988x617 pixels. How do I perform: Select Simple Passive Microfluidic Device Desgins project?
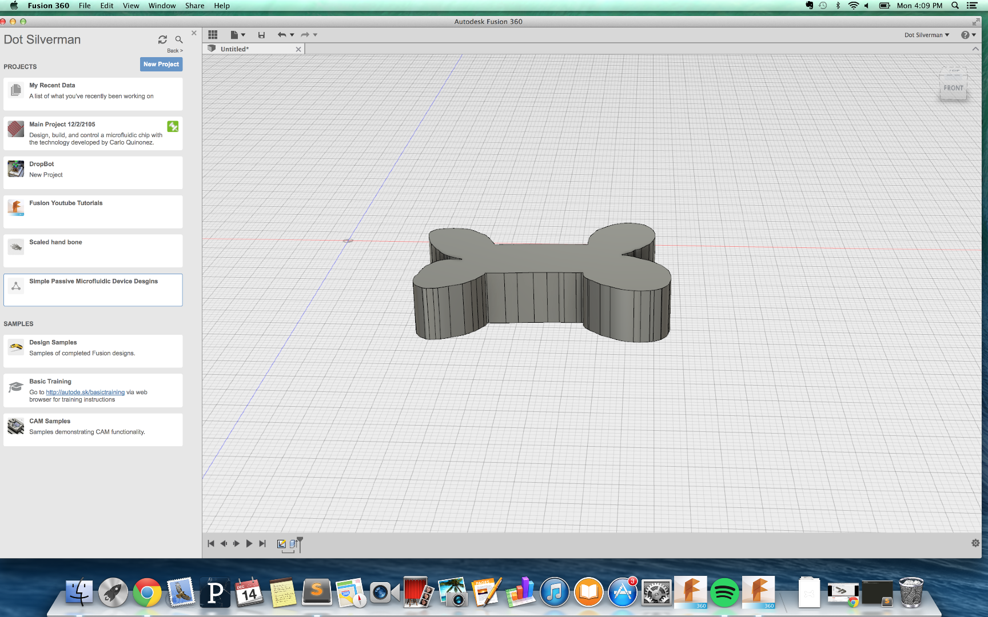coord(93,290)
